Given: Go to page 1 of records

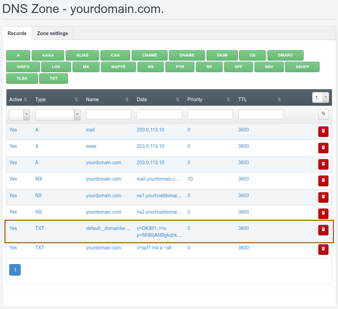Looking at the screenshot, I should pos(15,270).
